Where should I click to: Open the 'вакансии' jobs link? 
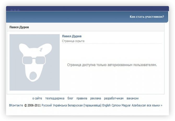[132, 98]
